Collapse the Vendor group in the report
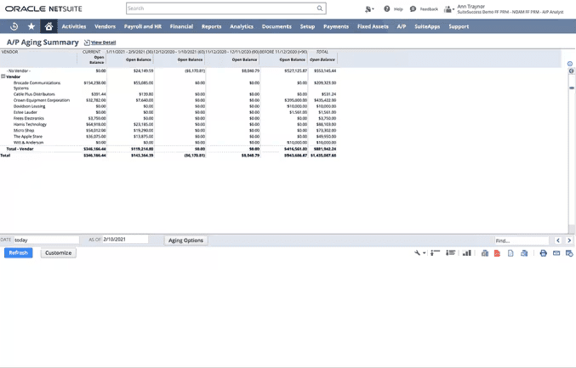 point(3,76)
